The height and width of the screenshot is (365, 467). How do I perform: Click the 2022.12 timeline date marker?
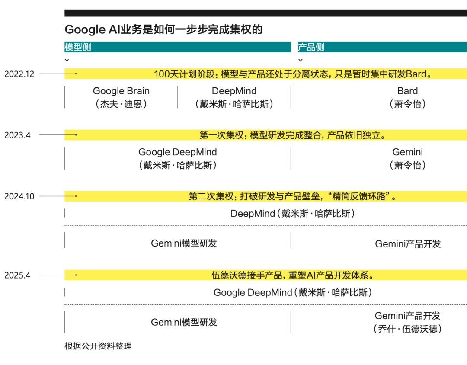19,74
